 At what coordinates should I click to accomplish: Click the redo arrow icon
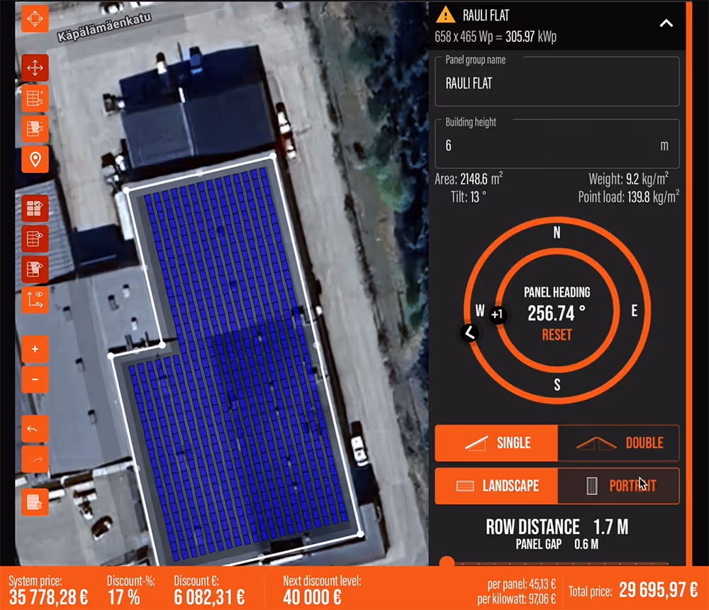tap(35, 460)
